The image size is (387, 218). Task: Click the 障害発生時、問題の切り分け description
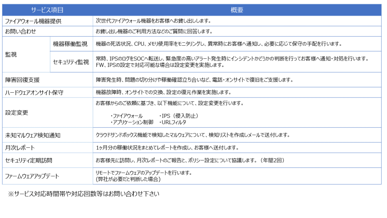194,80
